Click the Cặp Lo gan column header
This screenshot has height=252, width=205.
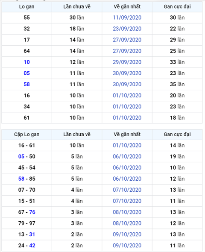point(26,135)
